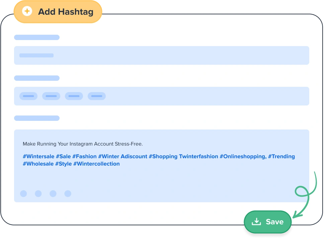
Task: Click the first placeholder input field
Action: coord(161,55)
